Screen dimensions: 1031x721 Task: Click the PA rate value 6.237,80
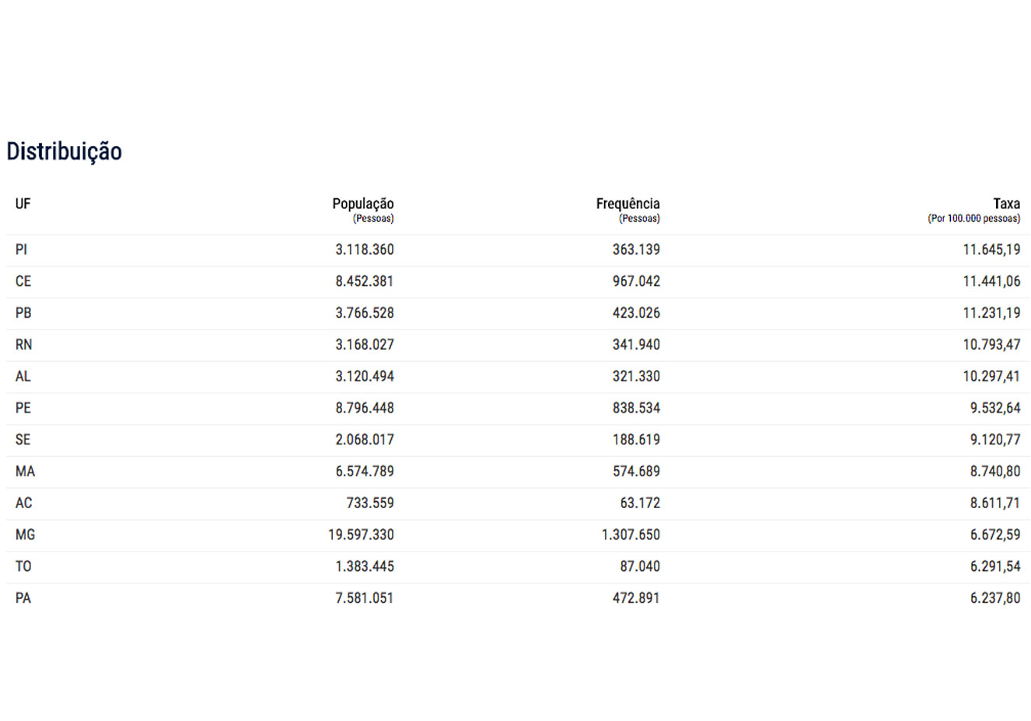click(x=994, y=598)
